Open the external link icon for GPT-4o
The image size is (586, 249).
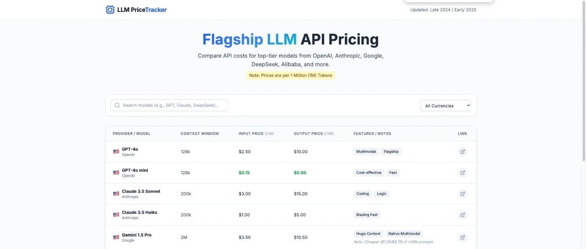tap(462, 152)
